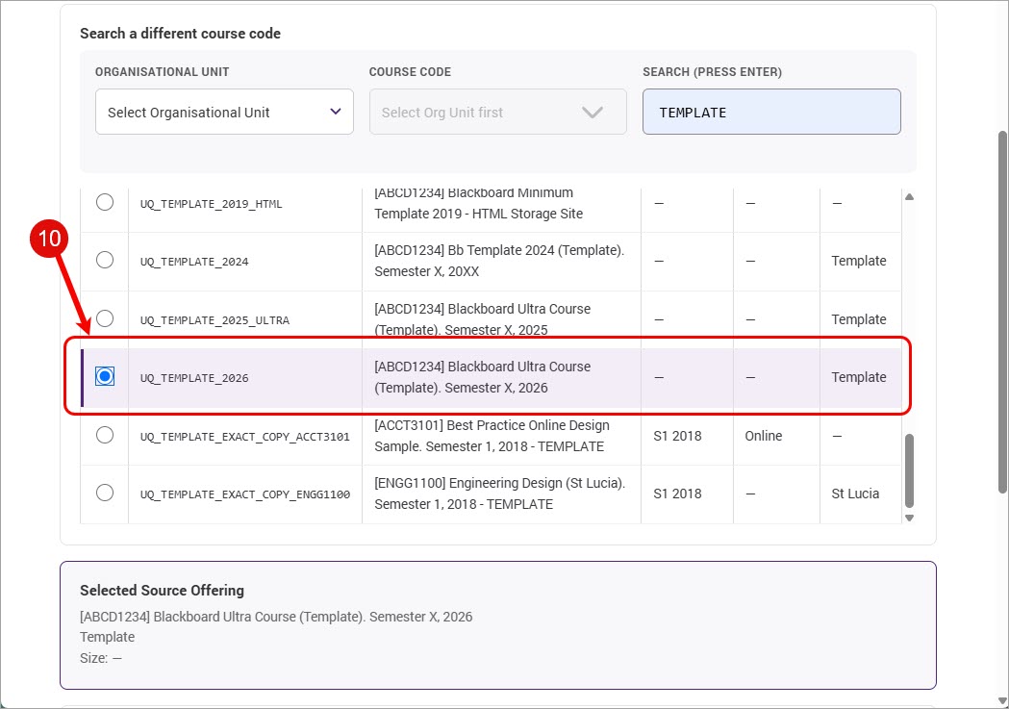
Task: Click the UQ_TEMPLATE_2019_HTML course ID text
Action: click(211, 204)
